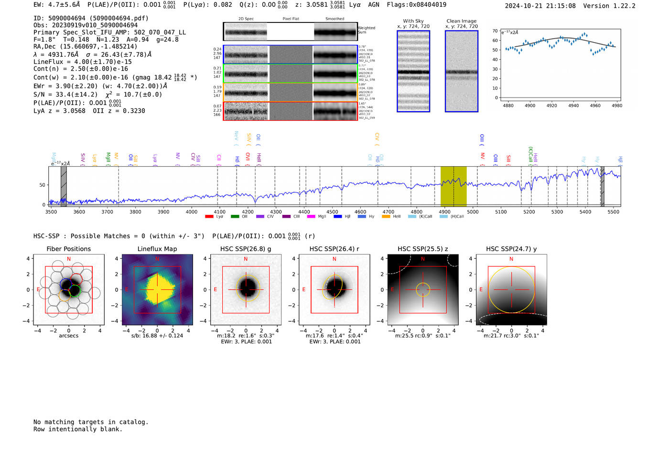Click the yellow highlighted band in full spectrum
The height and width of the screenshot is (455, 669).
(453, 186)
